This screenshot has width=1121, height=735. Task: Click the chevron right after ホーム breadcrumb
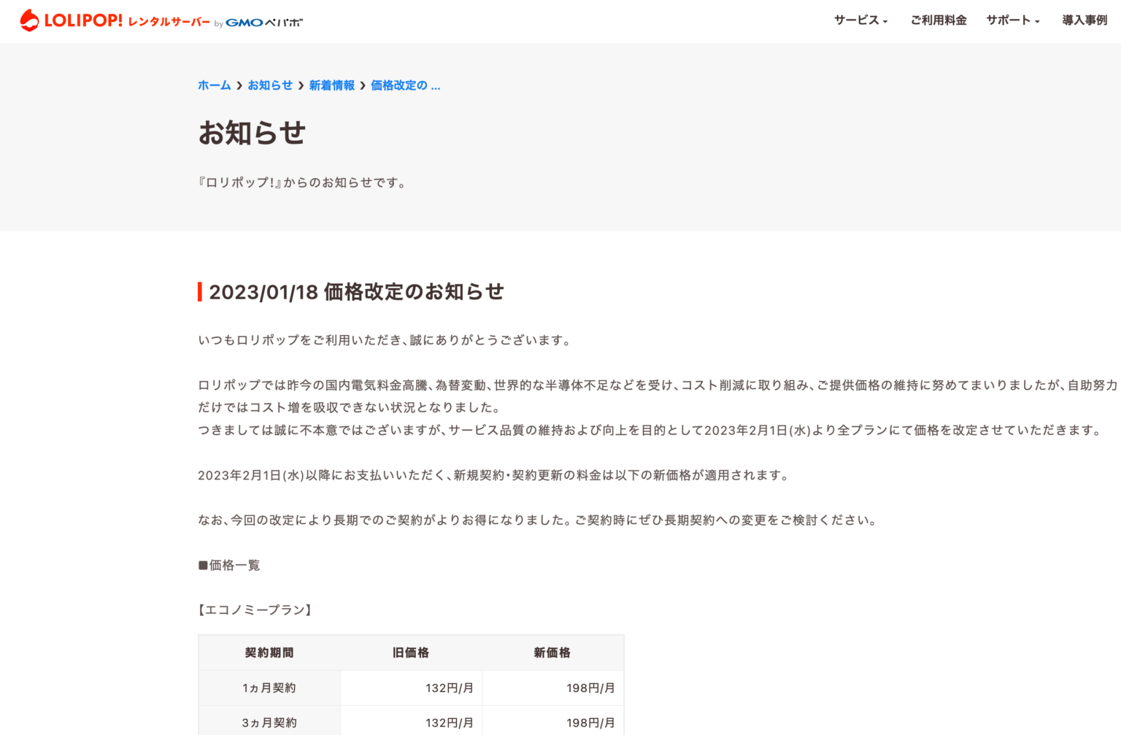(239, 85)
